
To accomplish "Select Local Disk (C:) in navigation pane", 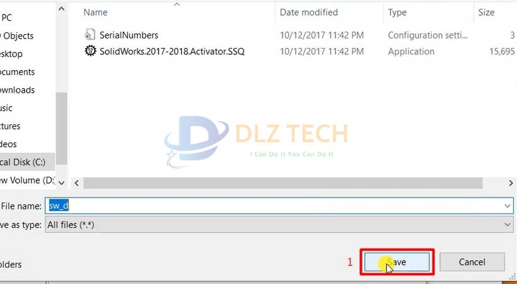I will tap(23, 162).
